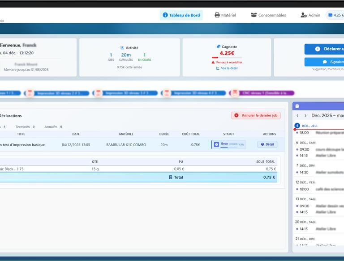Click the Impression 3D niveau 4 training badge
The height and width of the screenshot is (261, 344).
pos(193,93)
